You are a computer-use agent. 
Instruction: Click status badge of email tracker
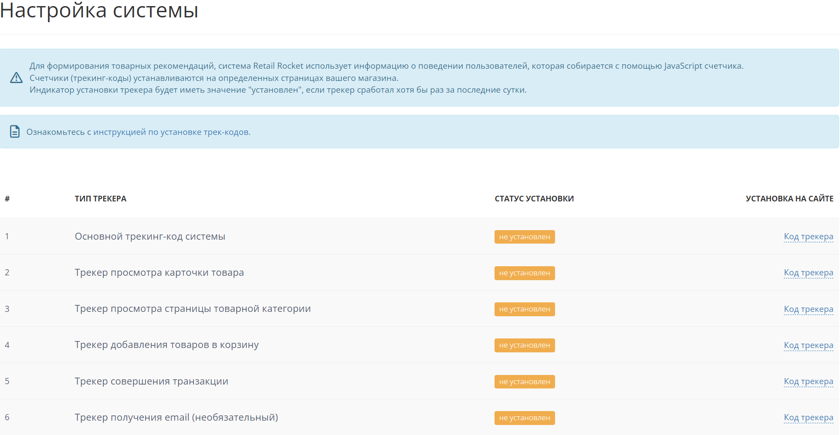coord(524,418)
